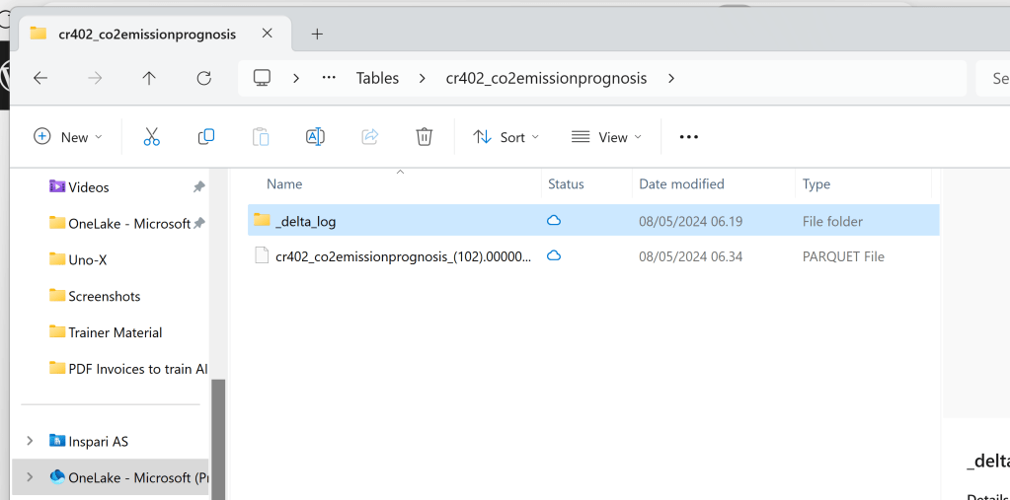This screenshot has height=500, width=1010.
Task: Click the Cut scissors icon
Action: tap(151, 137)
